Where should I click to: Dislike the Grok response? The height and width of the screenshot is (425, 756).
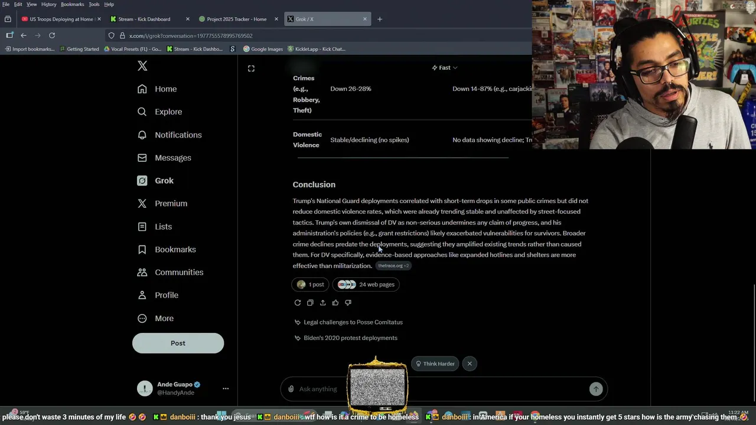pos(348,303)
